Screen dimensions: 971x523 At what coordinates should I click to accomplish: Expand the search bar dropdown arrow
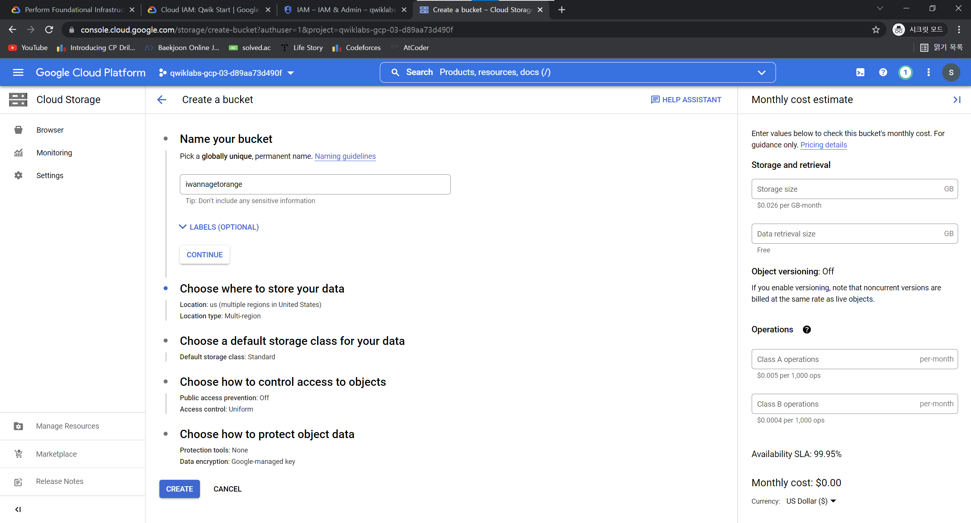click(x=761, y=72)
